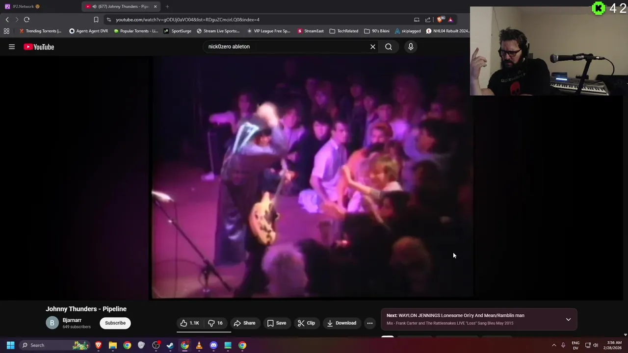Open Brave browser from the taskbar
Image resolution: width=628 pixels, height=353 pixels.
(x=98, y=345)
